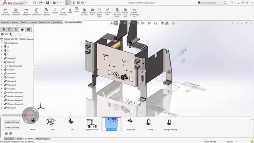Viewport: 254px width, 143px height.
Task: Expand the Perpendicularity1 tree node
Action: [1, 66]
